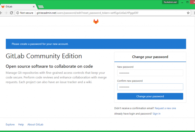Open site info via Not secure icon
195x132 pixels.
click(x=18, y=13)
